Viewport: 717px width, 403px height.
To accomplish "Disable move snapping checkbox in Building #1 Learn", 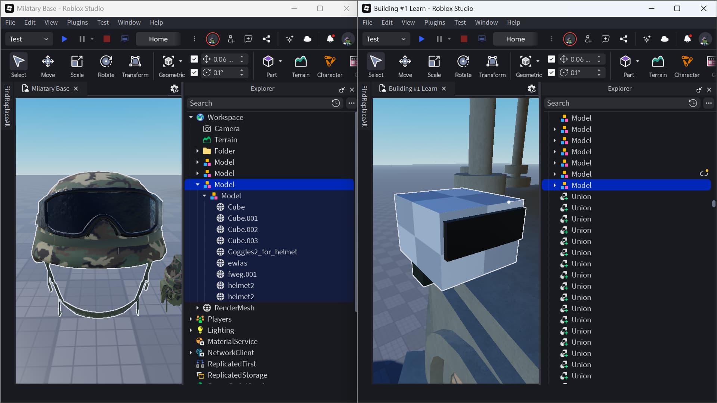I will coord(551,59).
